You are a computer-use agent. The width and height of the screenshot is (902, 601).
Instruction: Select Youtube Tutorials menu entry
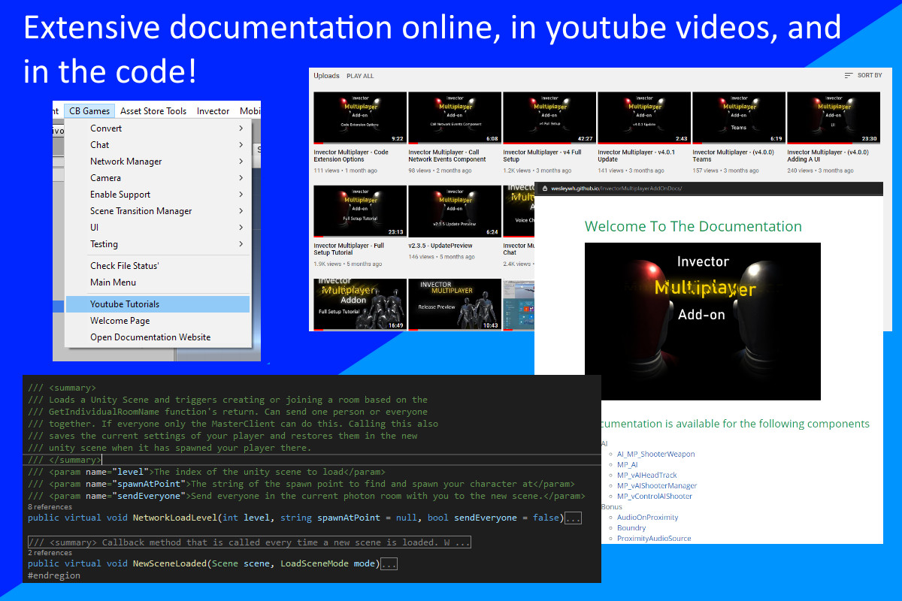pos(125,304)
